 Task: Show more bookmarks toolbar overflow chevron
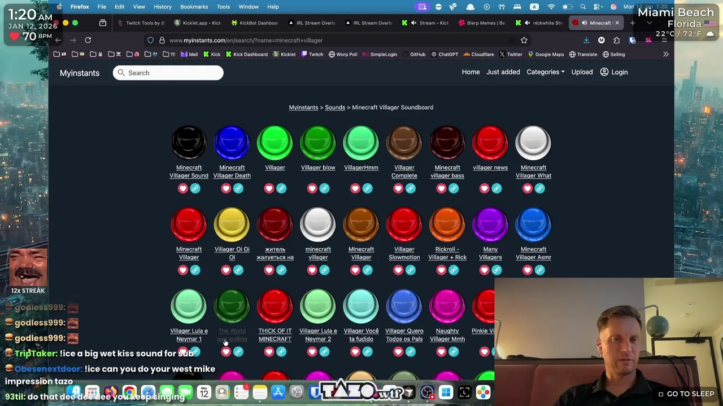click(665, 54)
